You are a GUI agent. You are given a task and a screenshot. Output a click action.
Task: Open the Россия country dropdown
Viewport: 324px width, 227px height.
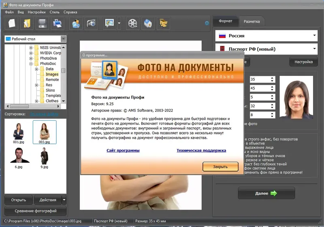point(266,36)
